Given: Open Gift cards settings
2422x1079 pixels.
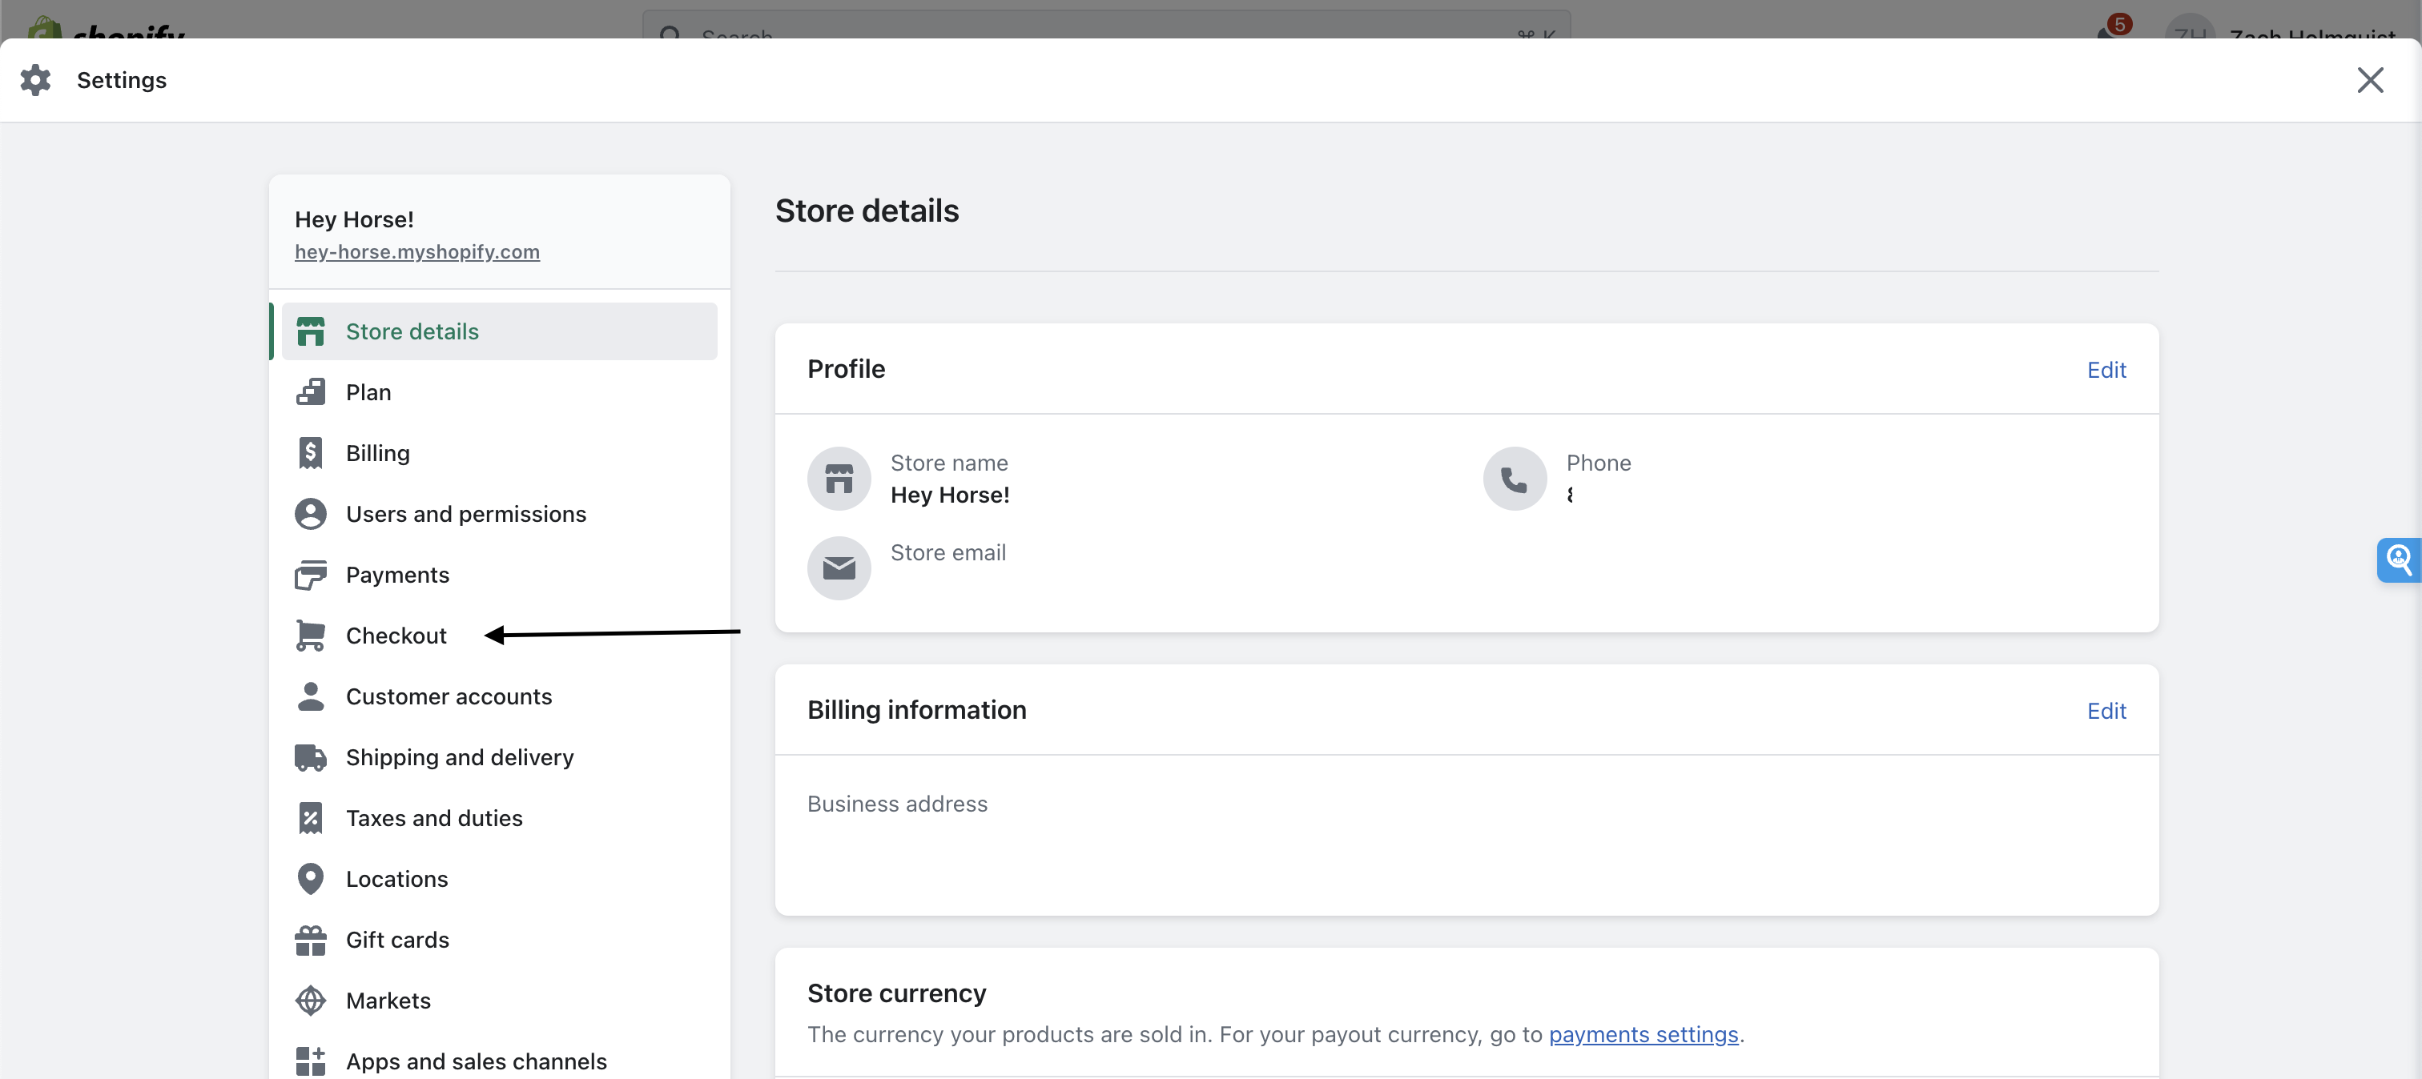Looking at the screenshot, I should pos(499,940).
